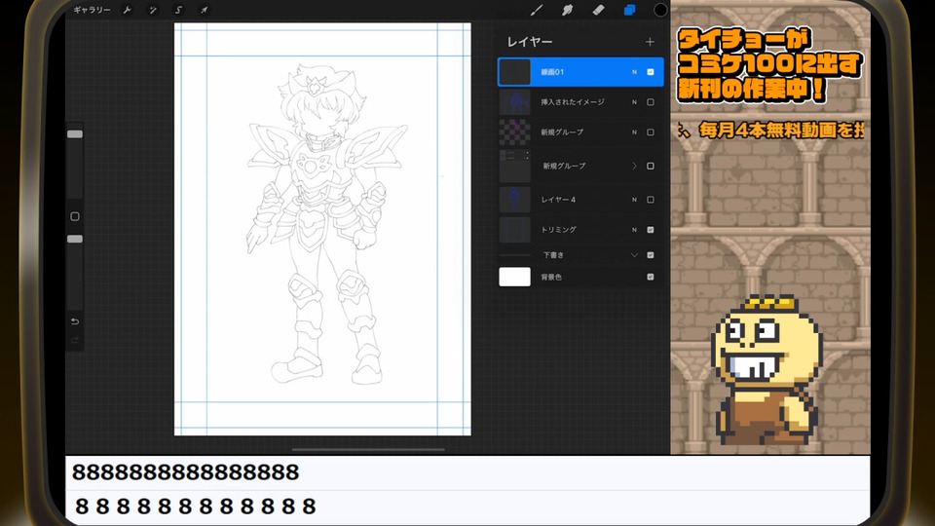Choose the Brush tool in top bar
Screen dimensions: 935x526
click(536, 11)
